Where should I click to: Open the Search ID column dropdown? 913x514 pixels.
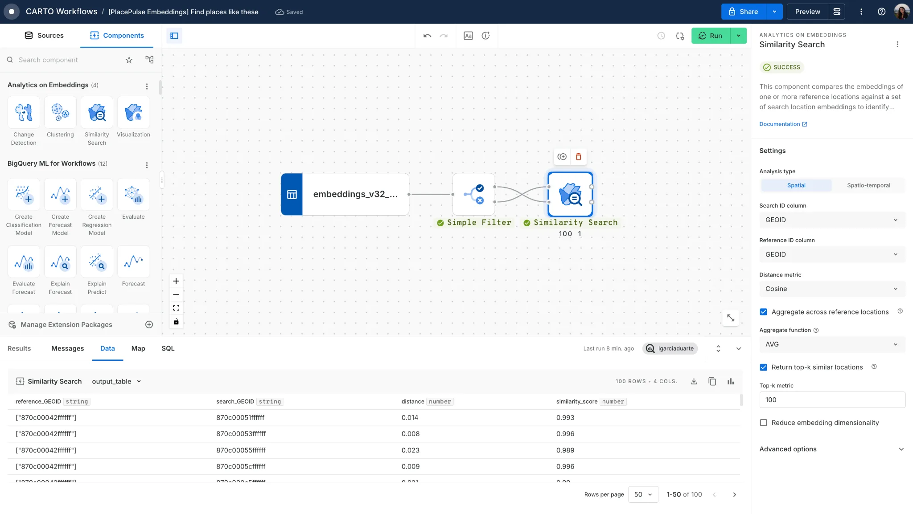832,220
